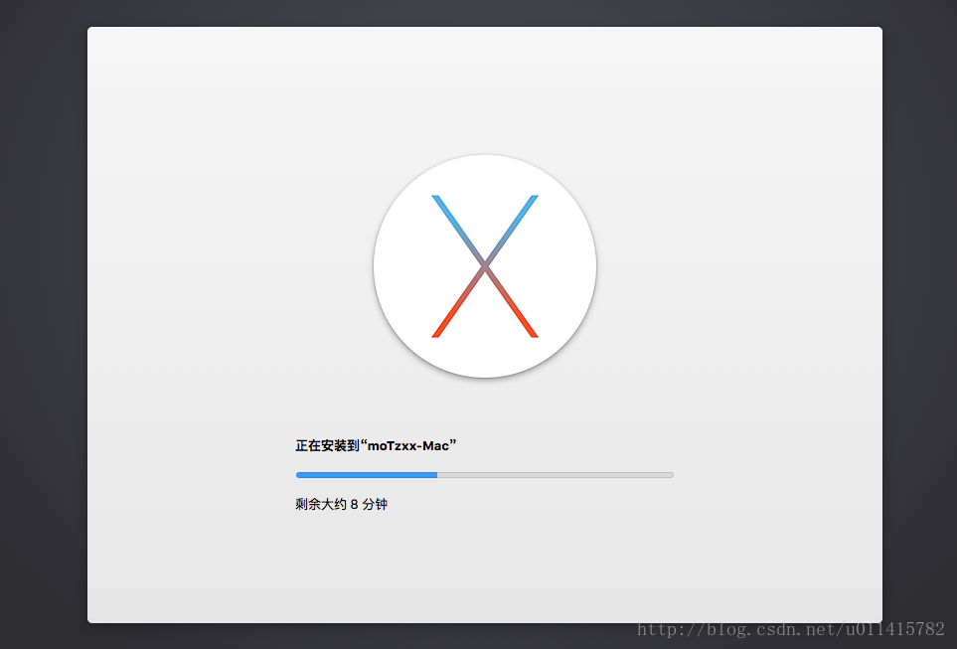Screen dimensions: 957x649
Task: Select the disk name "moTzxx-Mac" text
Action: point(408,446)
